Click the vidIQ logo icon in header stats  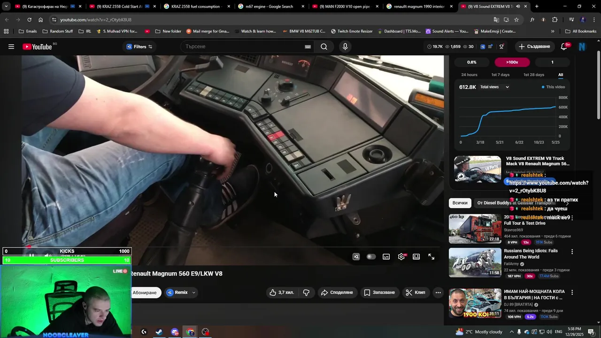(483, 46)
